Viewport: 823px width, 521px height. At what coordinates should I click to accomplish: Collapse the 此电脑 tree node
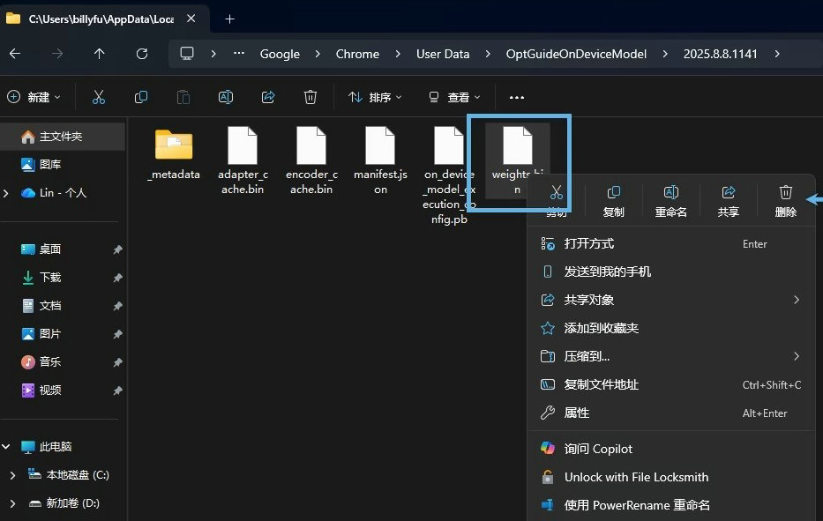coord(6,446)
